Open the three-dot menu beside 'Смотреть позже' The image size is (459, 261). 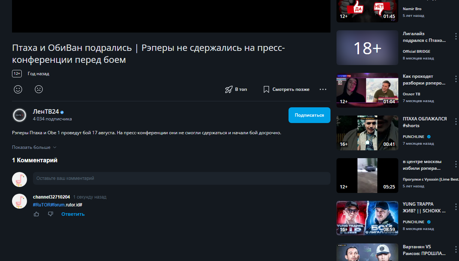tap(323, 89)
